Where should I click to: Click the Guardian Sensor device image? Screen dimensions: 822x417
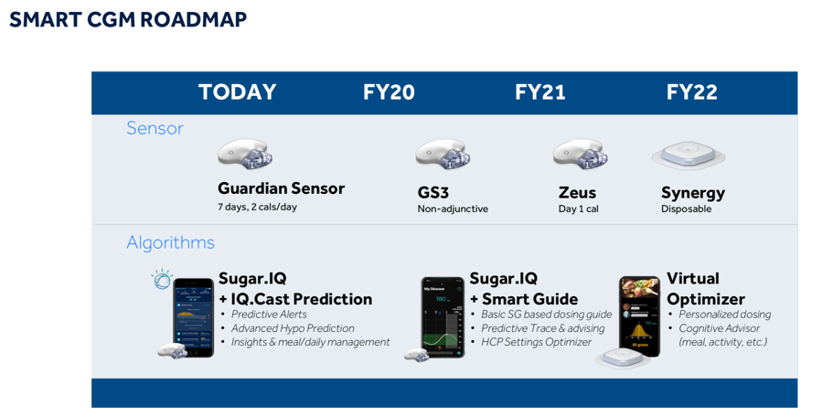click(245, 155)
